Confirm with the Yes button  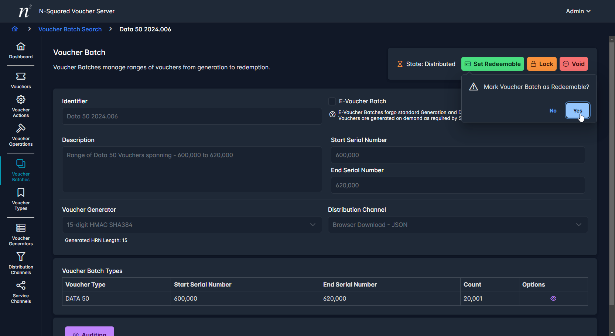(x=577, y=111)
